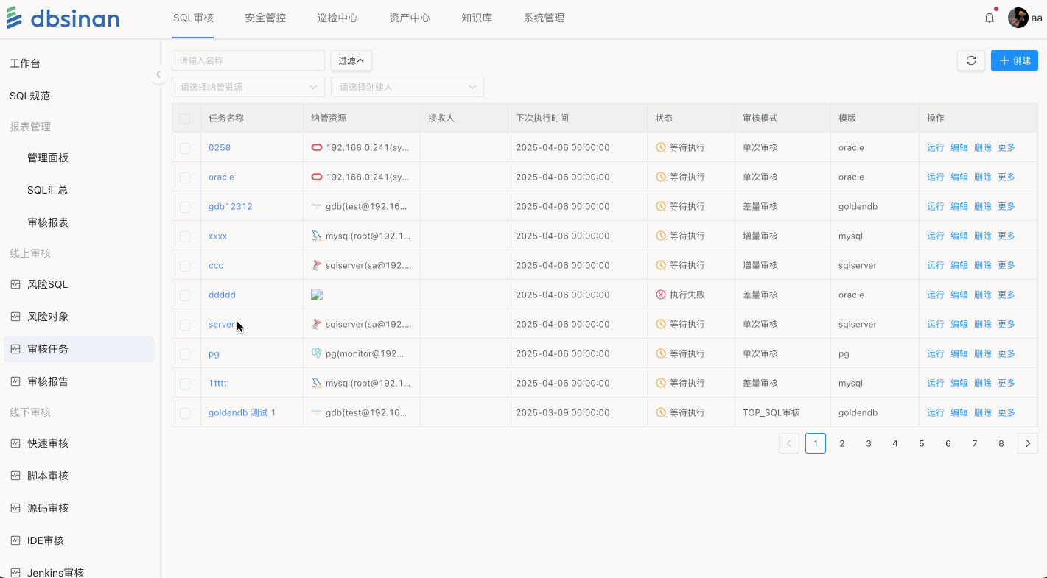
Task: Switch to 安全管控 top menu
Action: (265, 18)
